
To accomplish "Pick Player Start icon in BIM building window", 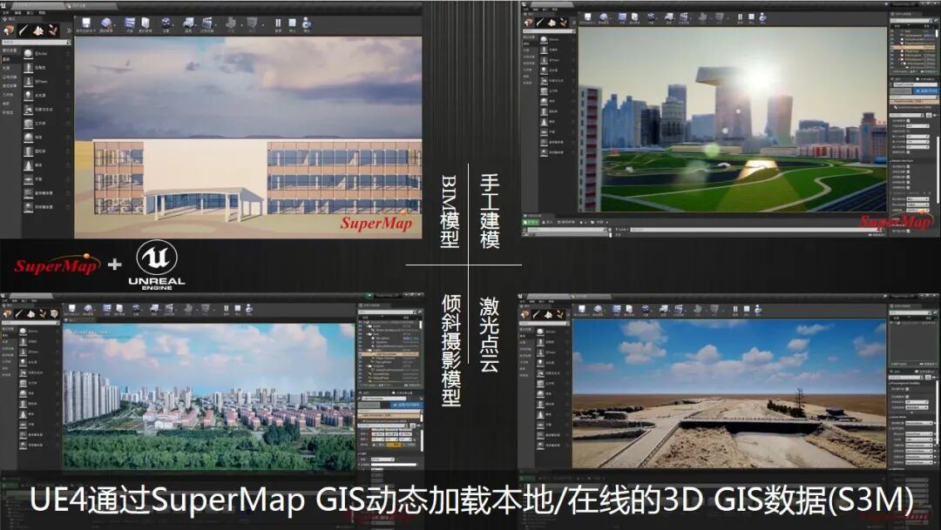I will click(28, 109).
